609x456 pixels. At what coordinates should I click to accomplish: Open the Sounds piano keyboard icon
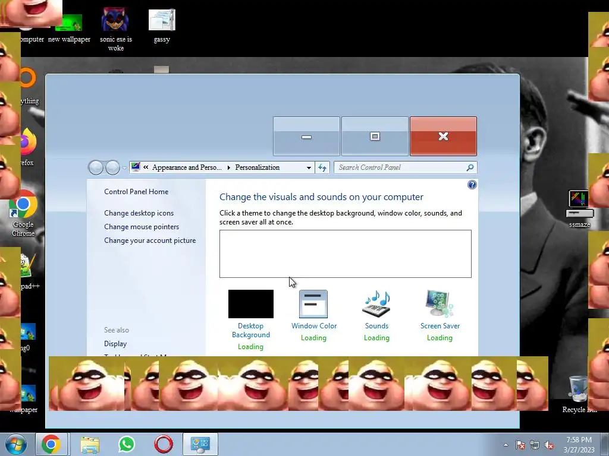point(376,303)
